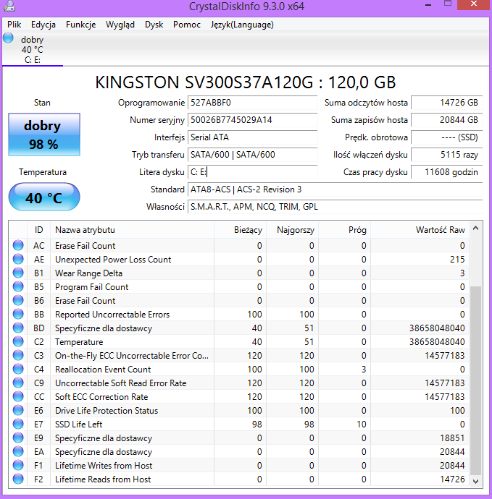This screenshot has width=492, height=499.
Task: Select the disk tab labeled C: E:
Action: coord(33,49)
